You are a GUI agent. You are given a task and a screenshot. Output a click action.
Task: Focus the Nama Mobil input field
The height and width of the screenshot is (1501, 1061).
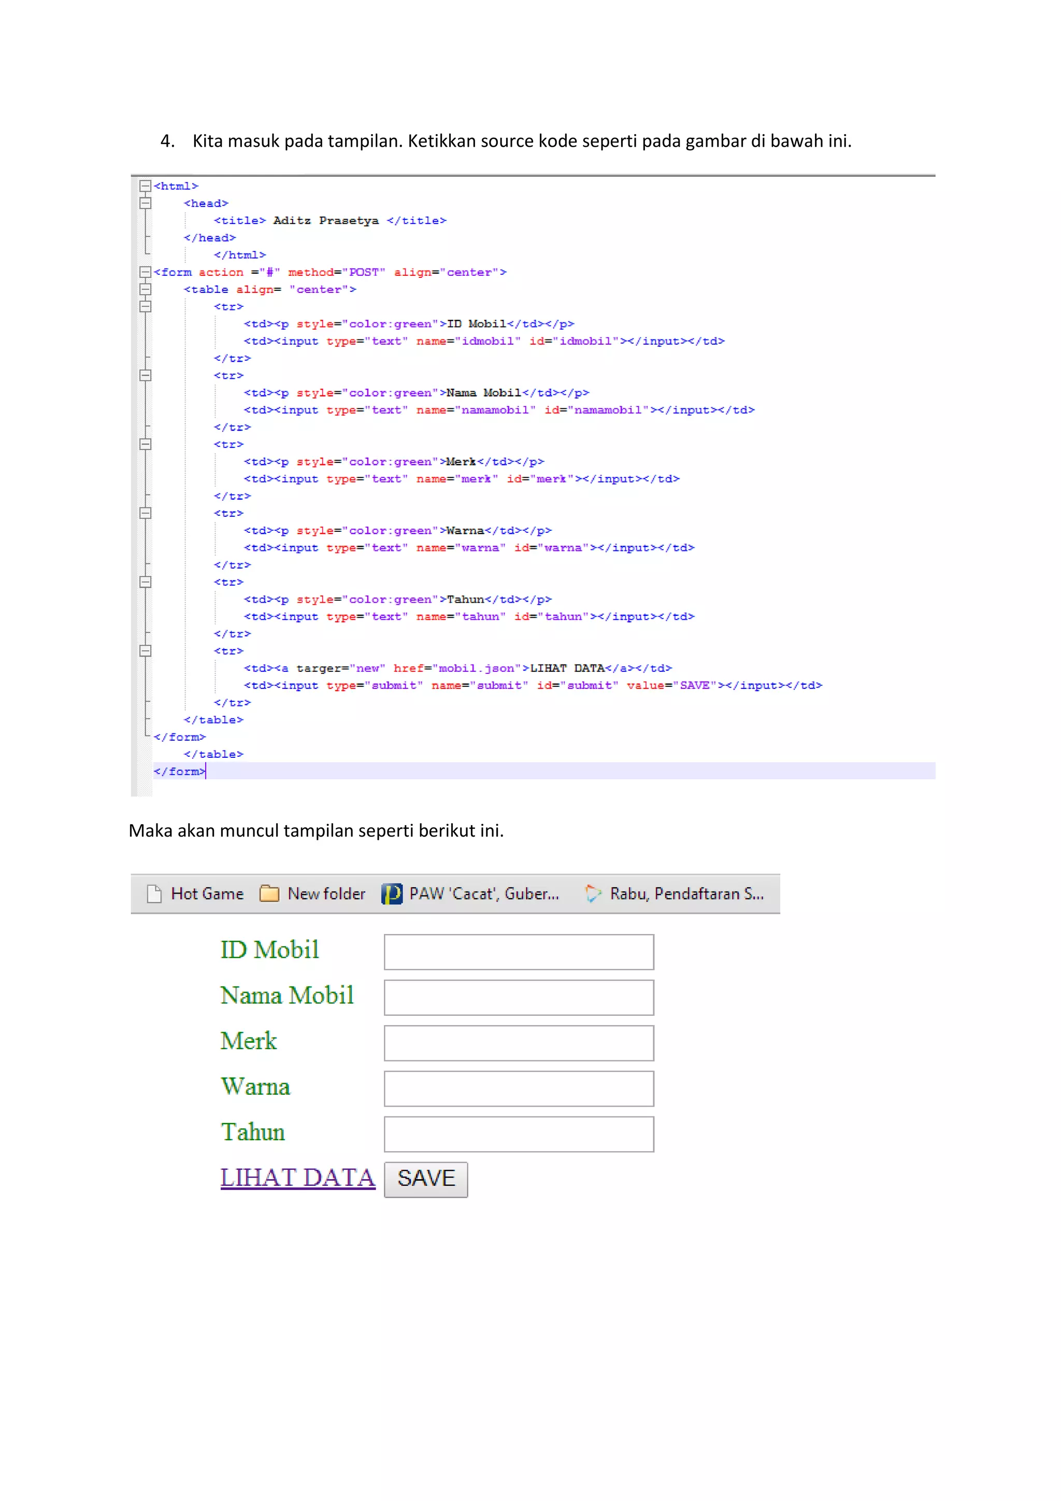point(519,998)
